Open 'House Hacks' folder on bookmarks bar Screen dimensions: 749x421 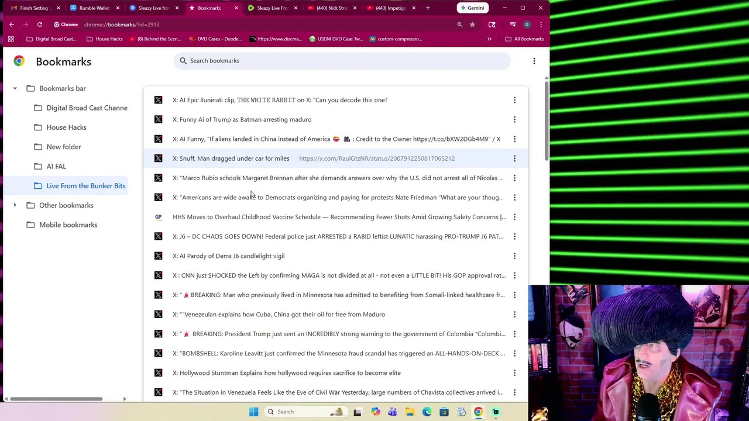click(x=105, y=39)
